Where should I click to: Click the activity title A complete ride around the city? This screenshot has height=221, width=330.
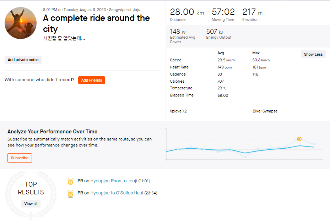click(96, 23)
